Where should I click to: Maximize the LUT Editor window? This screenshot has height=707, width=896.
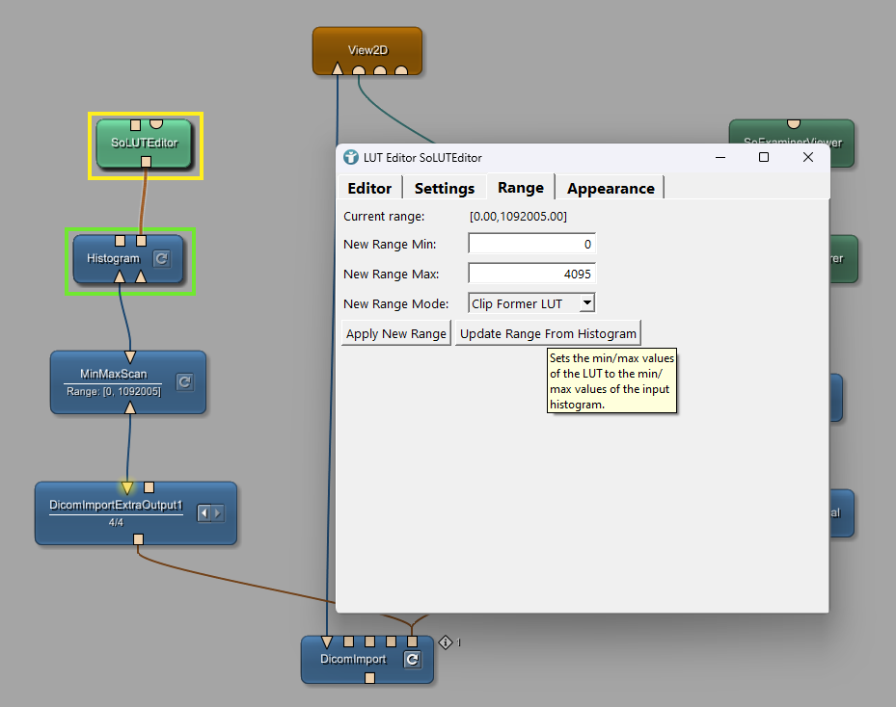point(764,157)
